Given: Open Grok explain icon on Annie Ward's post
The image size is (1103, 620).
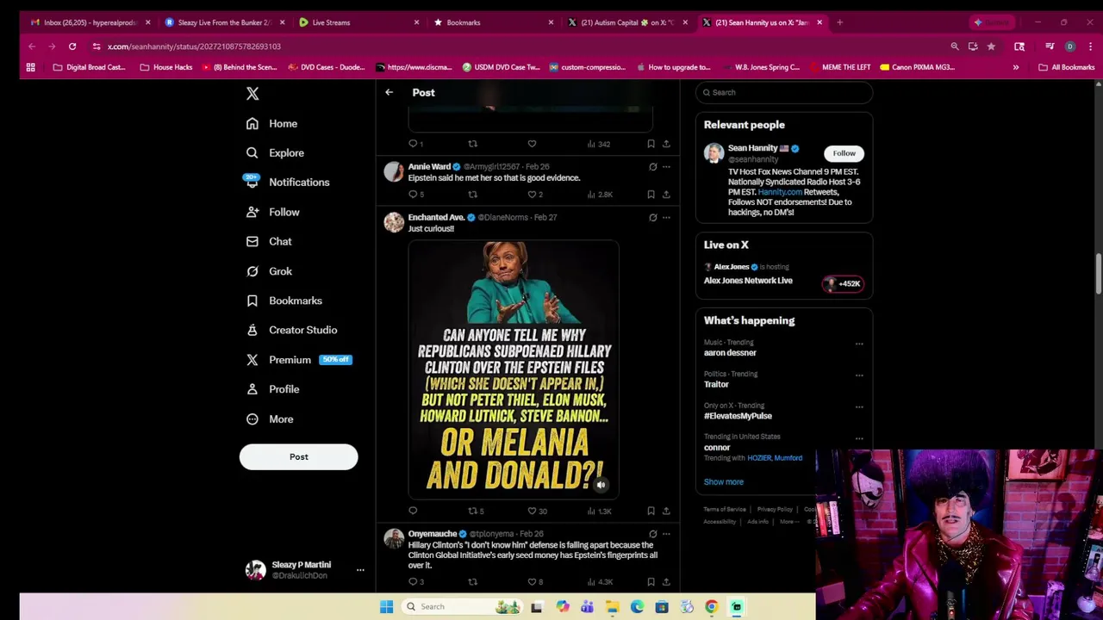Looking at the screenshot, I should click(652, 167).
